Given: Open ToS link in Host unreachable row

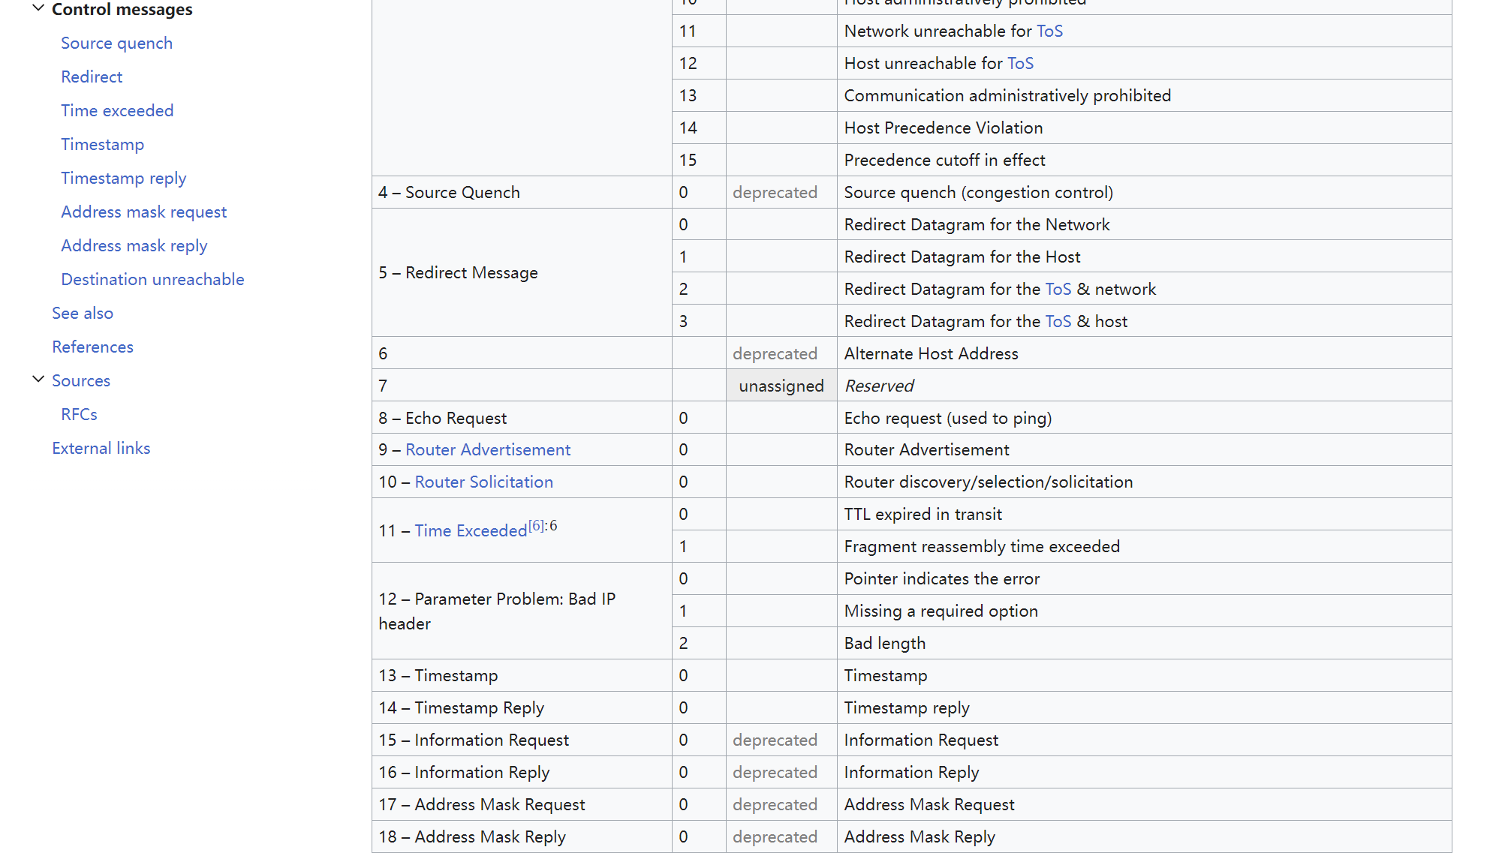Looking at the screenshot, I should coord(1020,63).
